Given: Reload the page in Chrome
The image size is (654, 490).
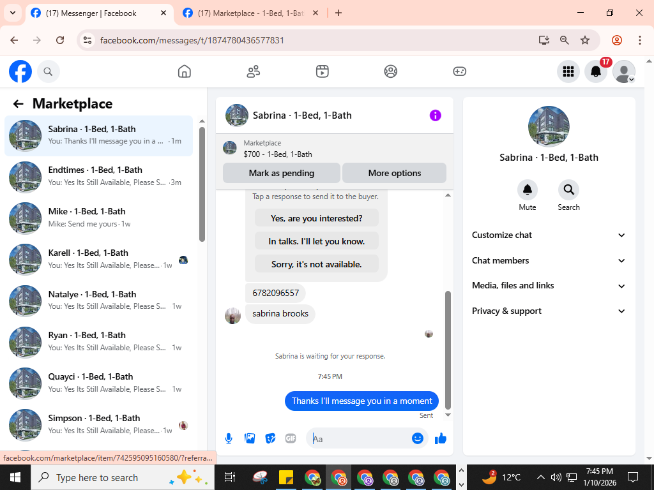Looking at the screenshot, I should click(60, 40).
